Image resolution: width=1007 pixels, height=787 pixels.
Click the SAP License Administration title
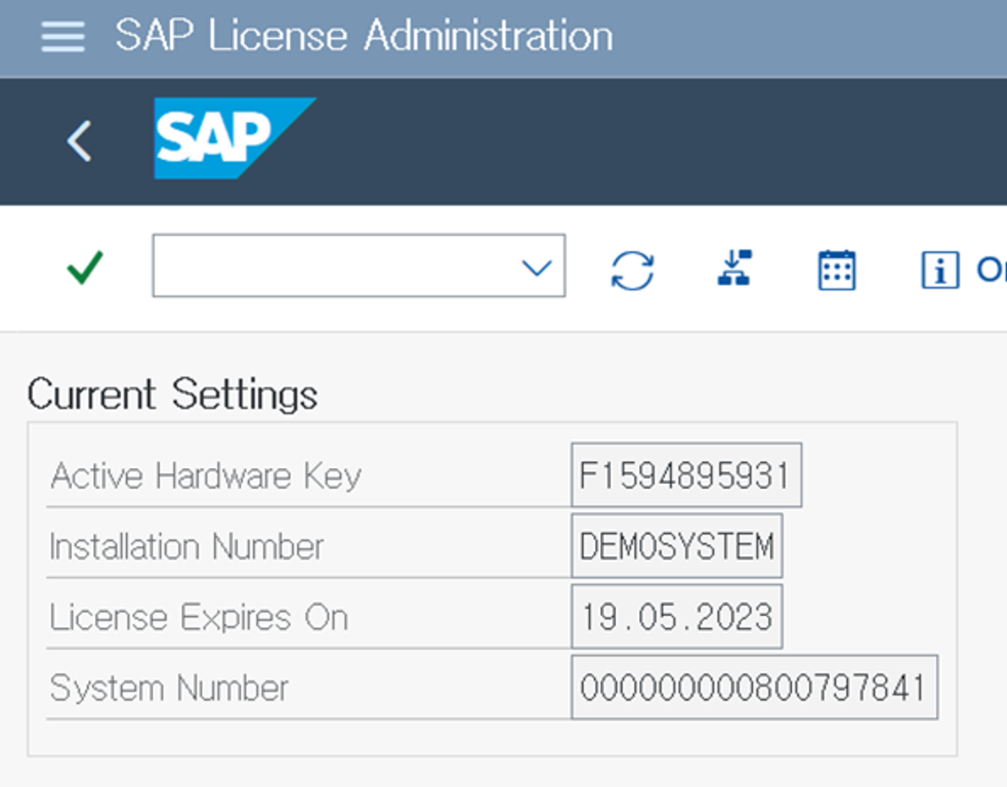(364, 37)
